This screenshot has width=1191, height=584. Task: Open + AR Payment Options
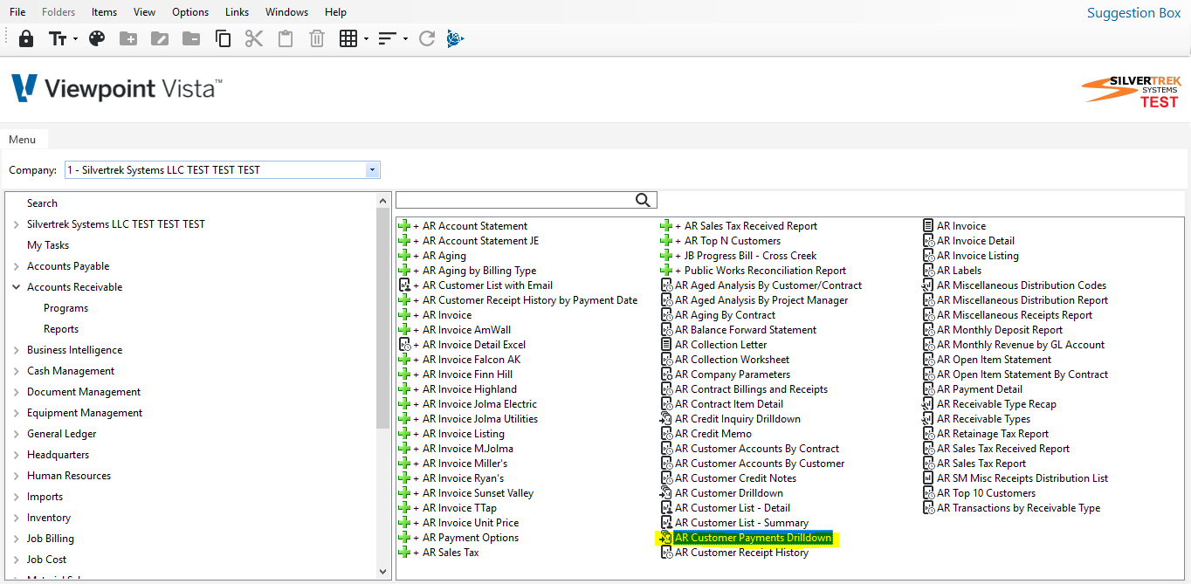(x=465, y=538)
